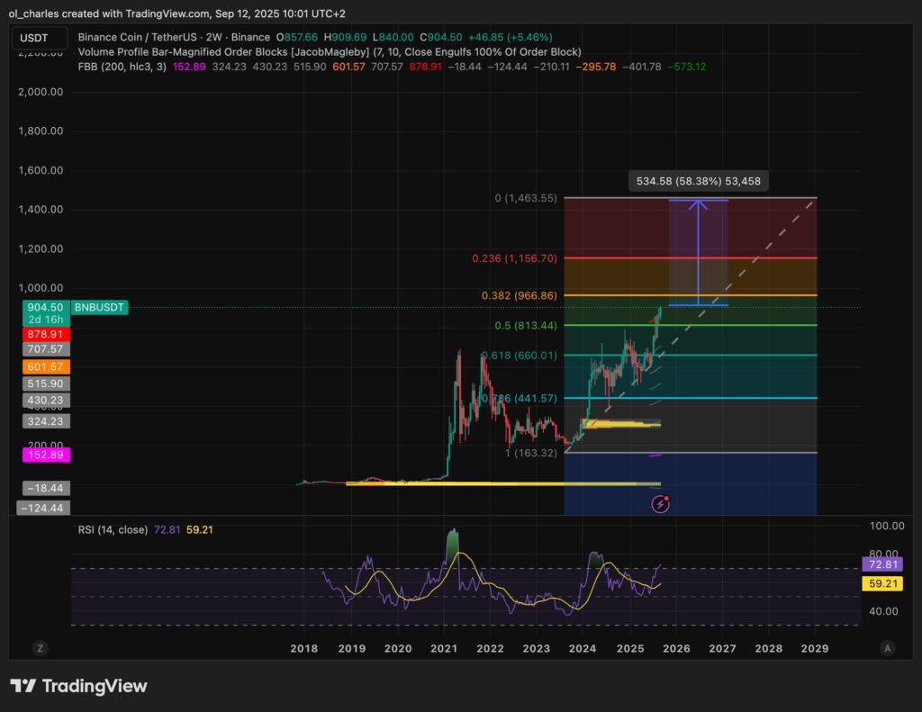The height and width of the screenshot is (712, 922).
Task: Click the purple lightning bolt icon on the chart
Action: click(660, 504)
